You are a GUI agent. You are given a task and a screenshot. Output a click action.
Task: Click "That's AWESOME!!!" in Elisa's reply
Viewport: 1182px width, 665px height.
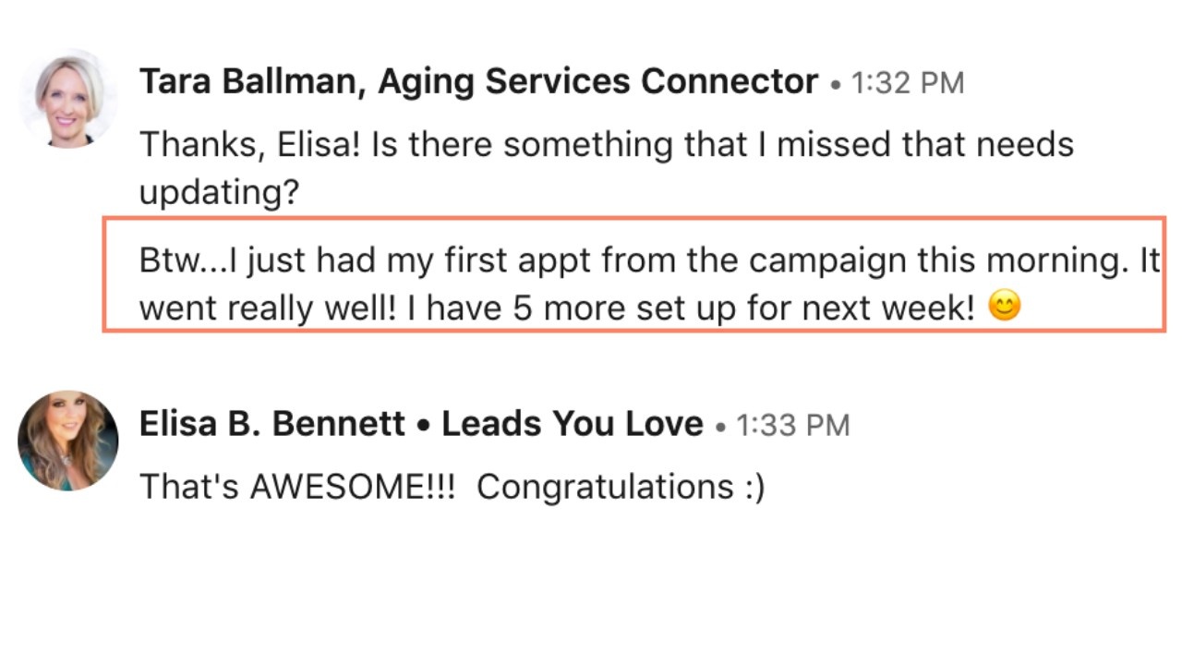296,487
